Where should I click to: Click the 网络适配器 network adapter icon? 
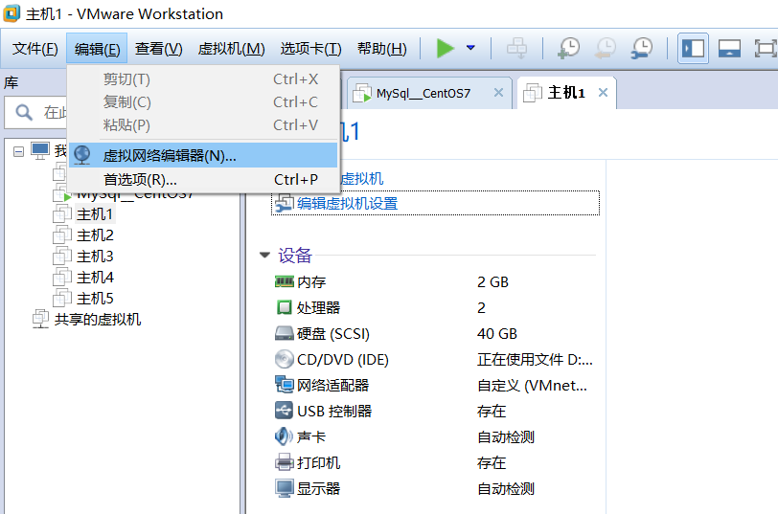click(x=285, y=385)
